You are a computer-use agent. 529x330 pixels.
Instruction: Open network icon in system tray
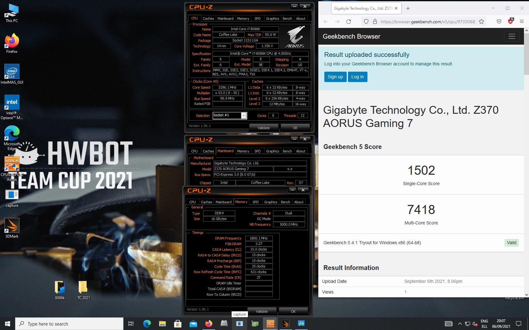coord(468,324)
